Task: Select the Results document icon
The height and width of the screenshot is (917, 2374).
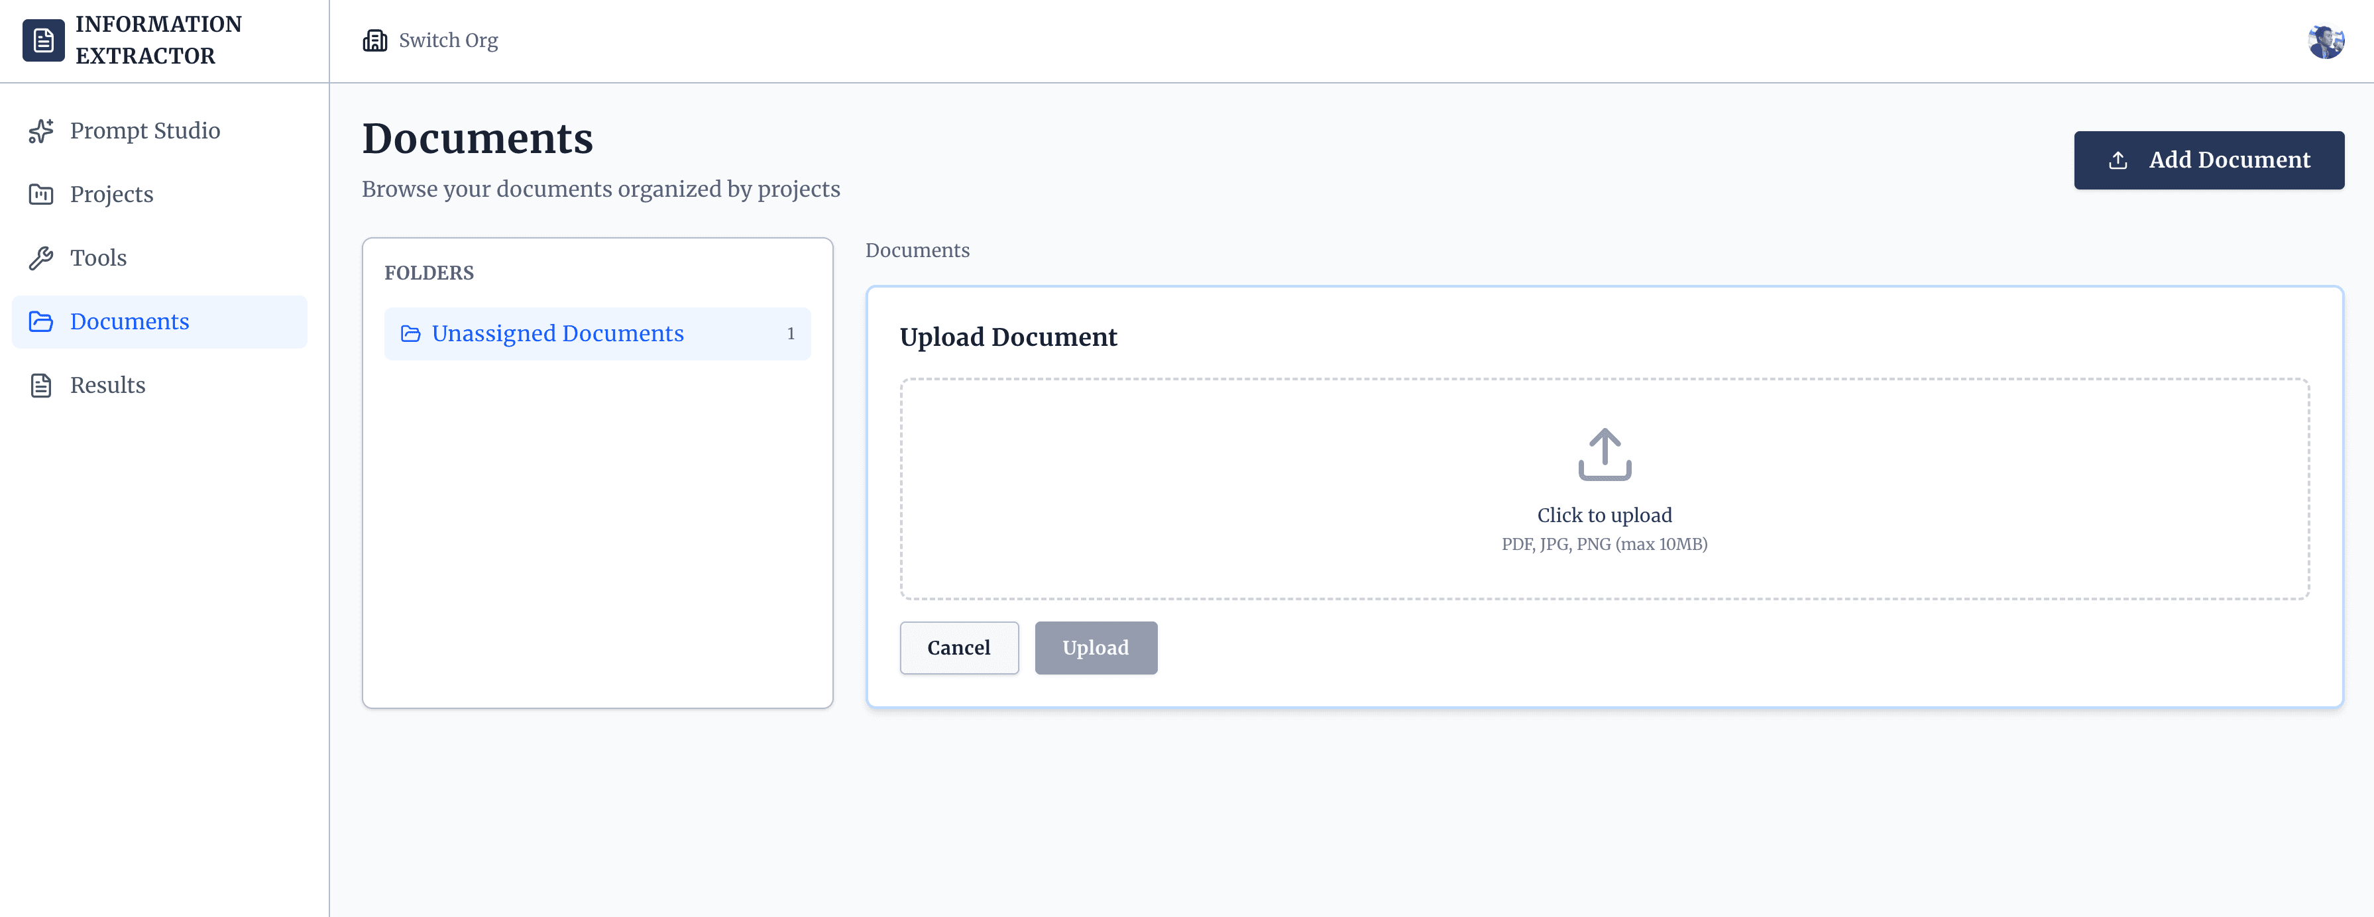Action: (x=42, y=385)
